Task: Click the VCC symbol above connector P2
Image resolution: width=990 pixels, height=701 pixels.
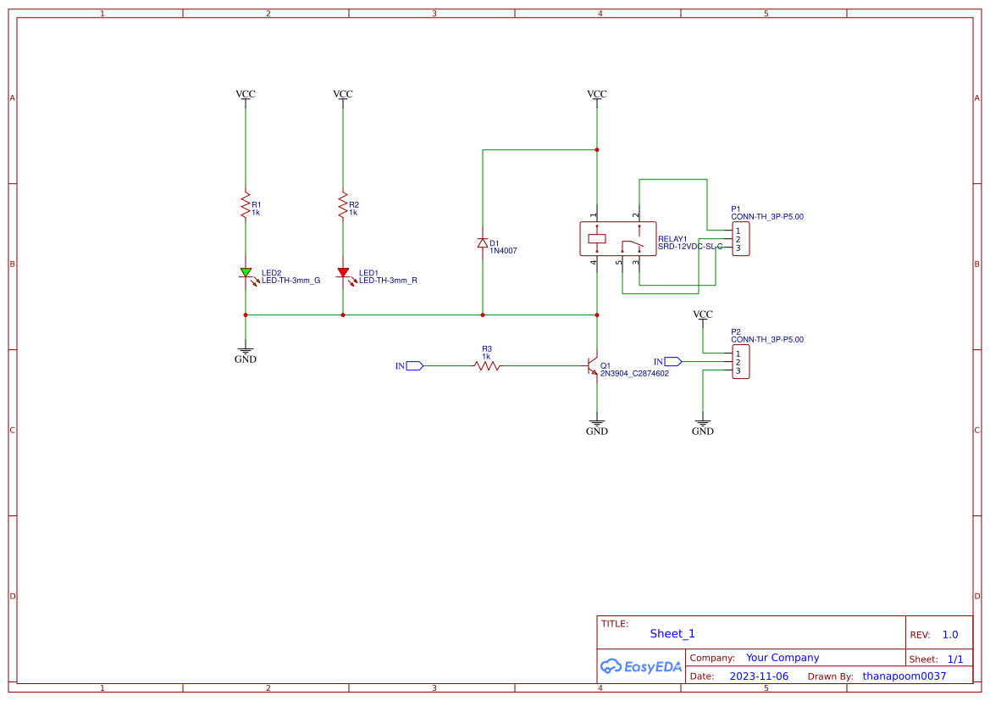Action: point(702,314)
